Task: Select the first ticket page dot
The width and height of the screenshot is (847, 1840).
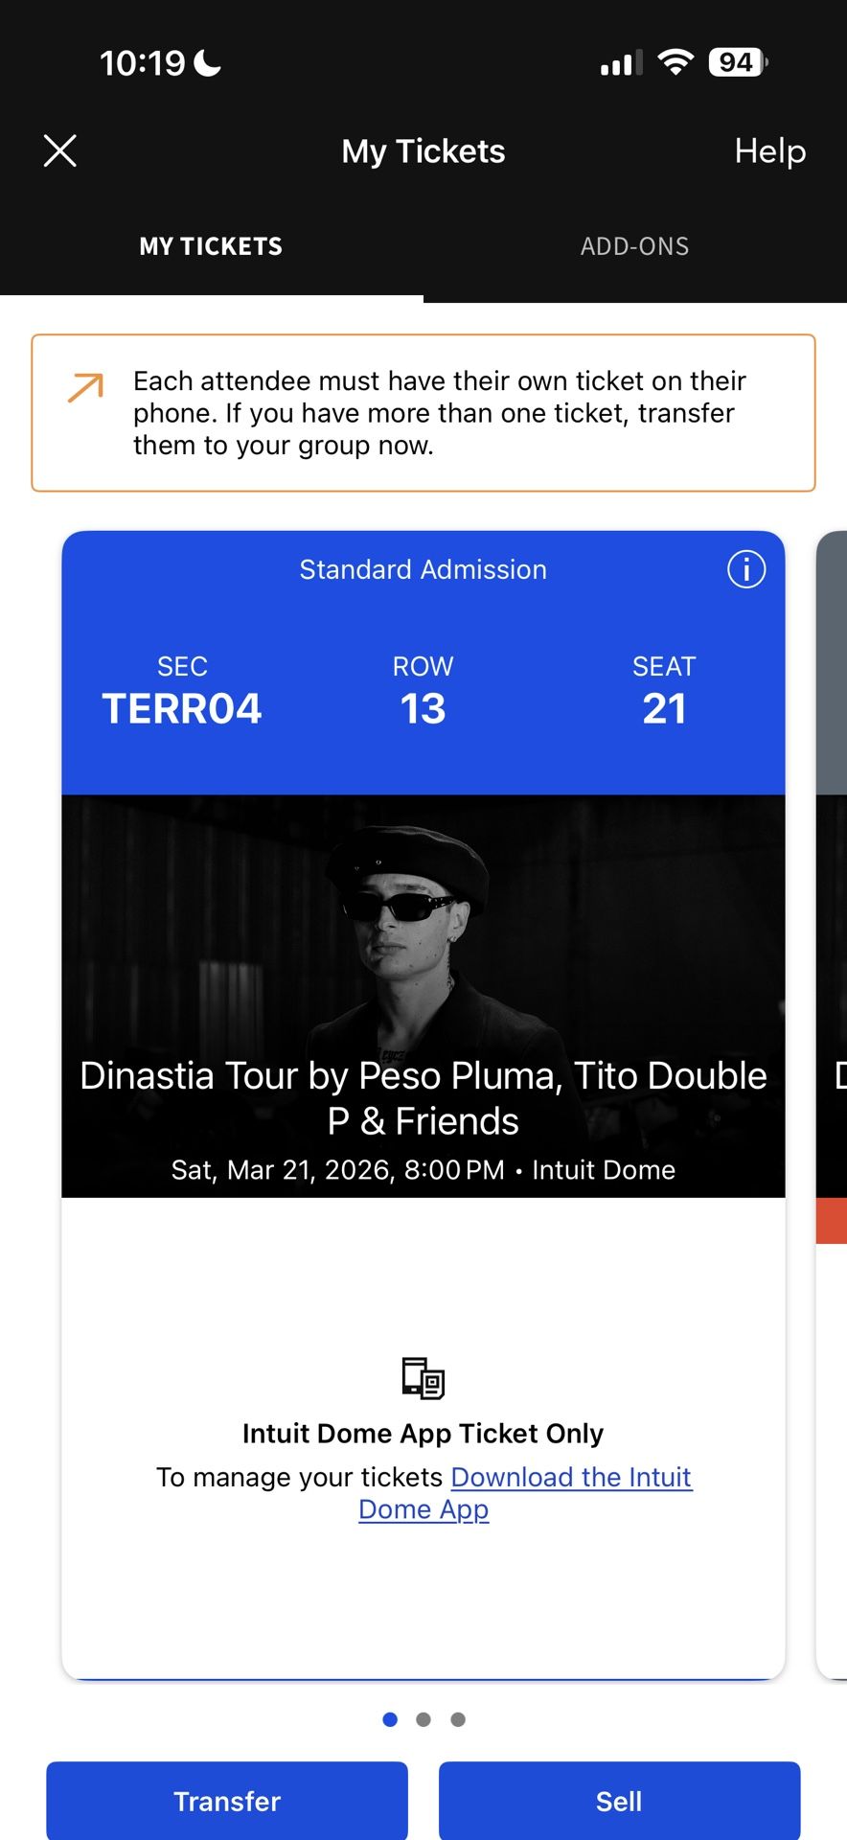Action: pos(390,1719)
